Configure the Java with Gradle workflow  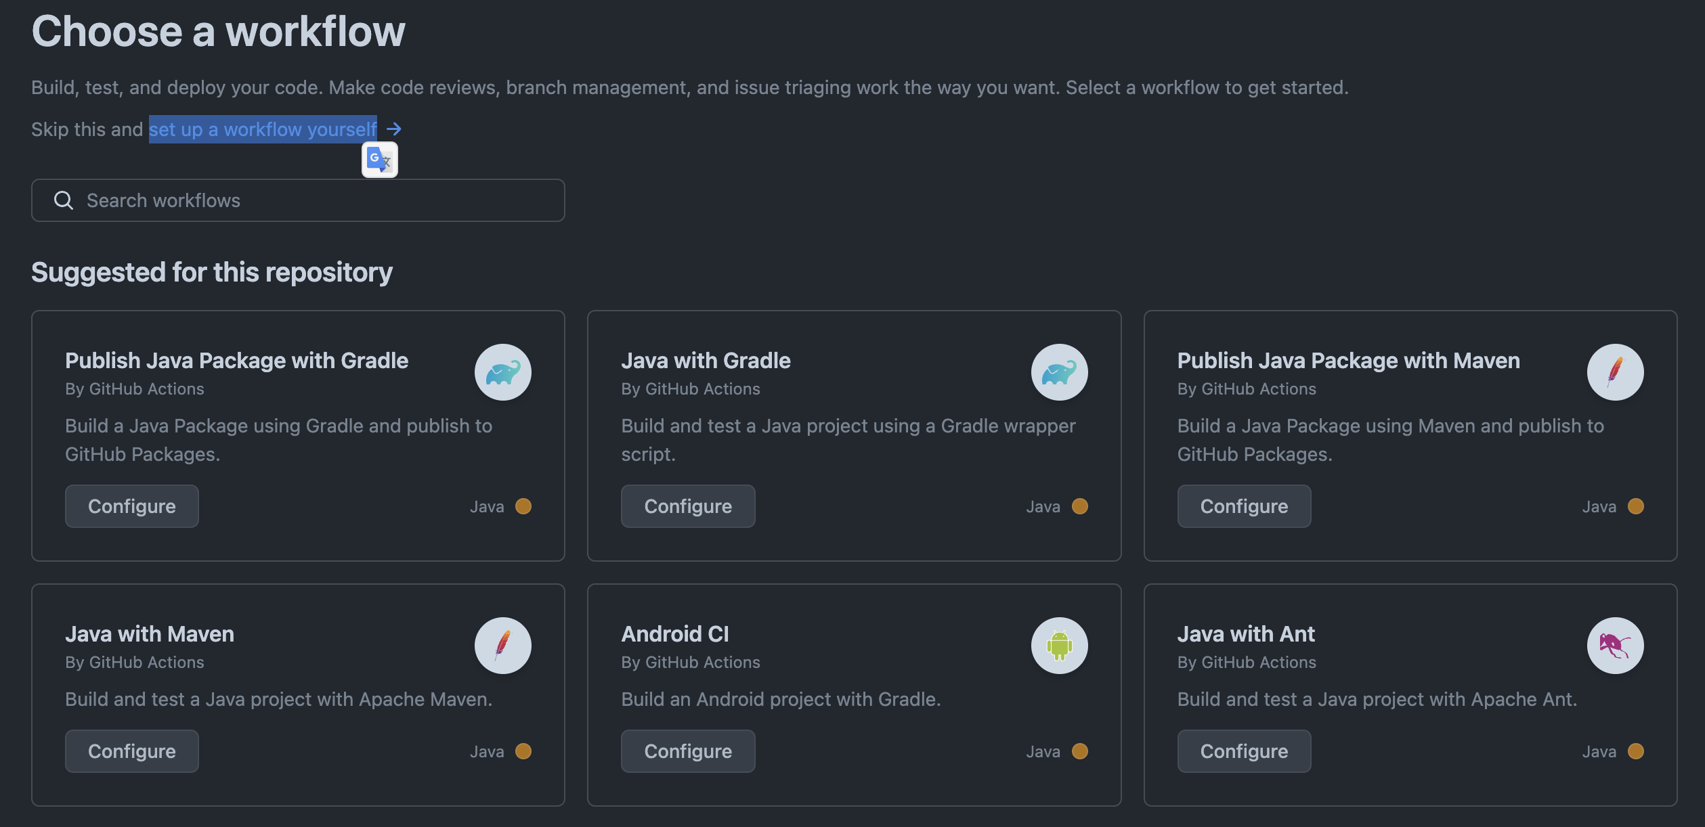point(688,506)
